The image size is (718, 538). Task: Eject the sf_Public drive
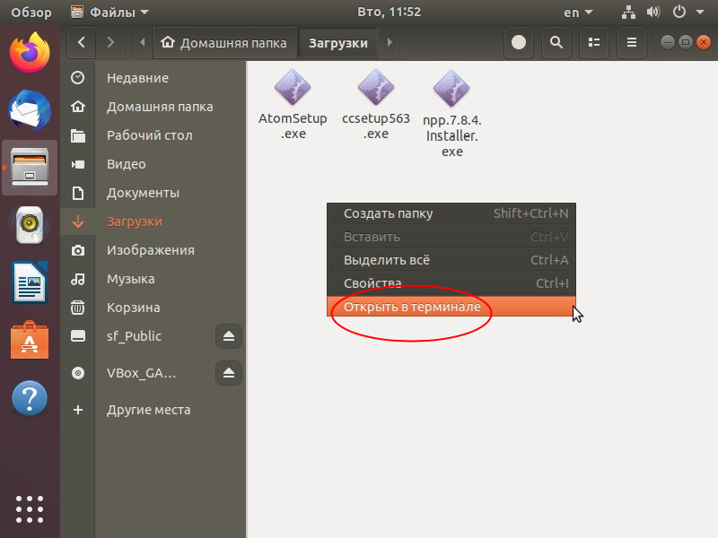click(229, 336)
